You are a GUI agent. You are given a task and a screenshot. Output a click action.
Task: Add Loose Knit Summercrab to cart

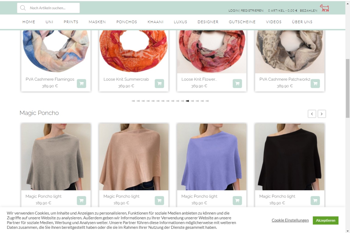(160, 84)
